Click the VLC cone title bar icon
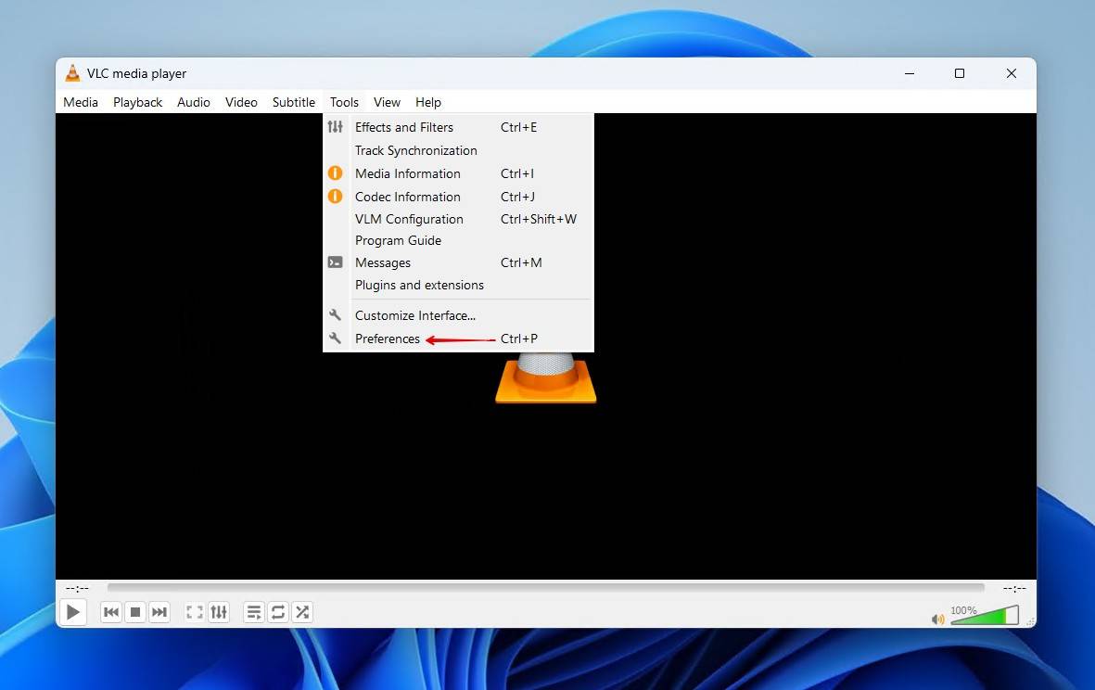The width and height of the screenshot is (1095, 690). click(x=72, y=72)
